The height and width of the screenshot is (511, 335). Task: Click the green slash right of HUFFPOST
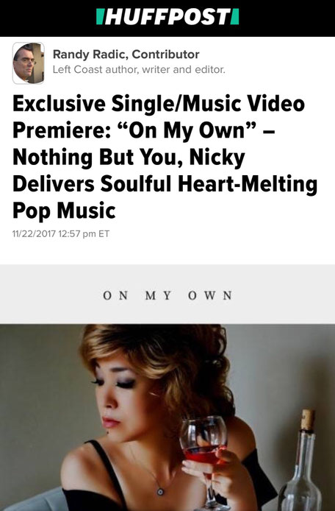click(235, 17)
